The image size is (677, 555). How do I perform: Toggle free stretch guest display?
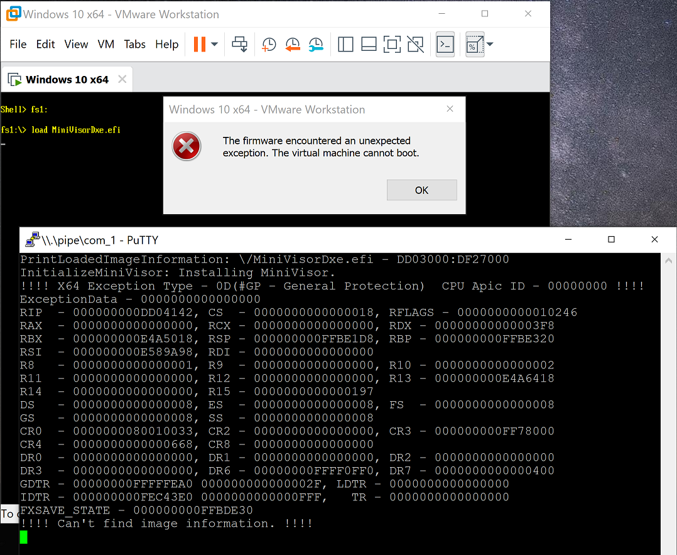pos(475,44)
